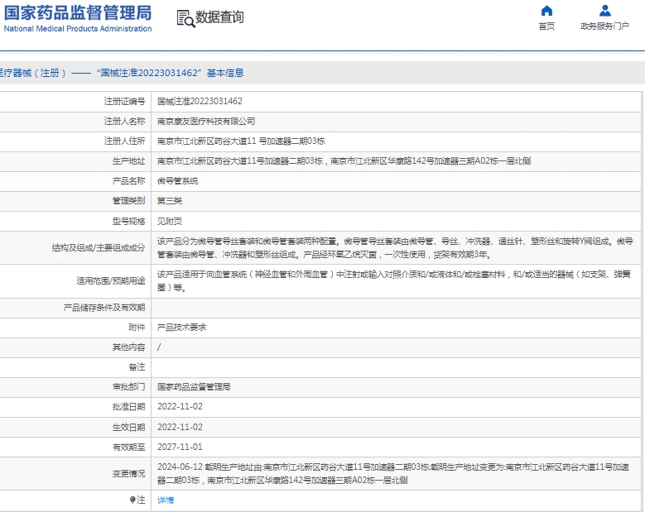645x517 pixels.
Task: Click the 注册人名称 label
Action: pos(125,122)
